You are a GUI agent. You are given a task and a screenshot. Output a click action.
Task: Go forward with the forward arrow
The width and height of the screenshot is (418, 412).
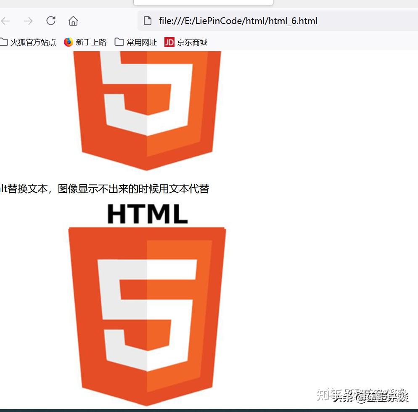coord(28,21)
